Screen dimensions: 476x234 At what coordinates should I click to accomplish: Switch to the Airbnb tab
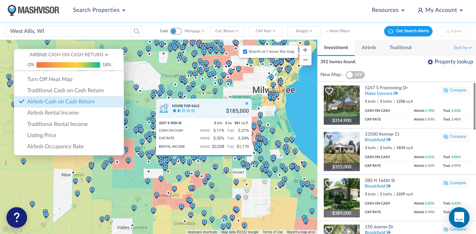pos(369,48)
